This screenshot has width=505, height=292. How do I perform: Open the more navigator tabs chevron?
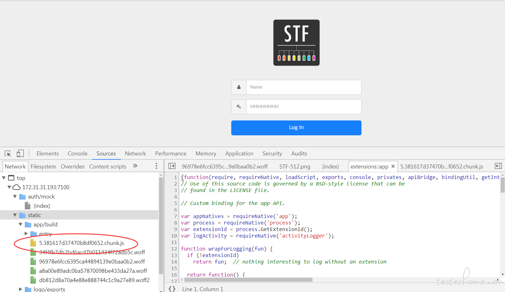(135, 166)
